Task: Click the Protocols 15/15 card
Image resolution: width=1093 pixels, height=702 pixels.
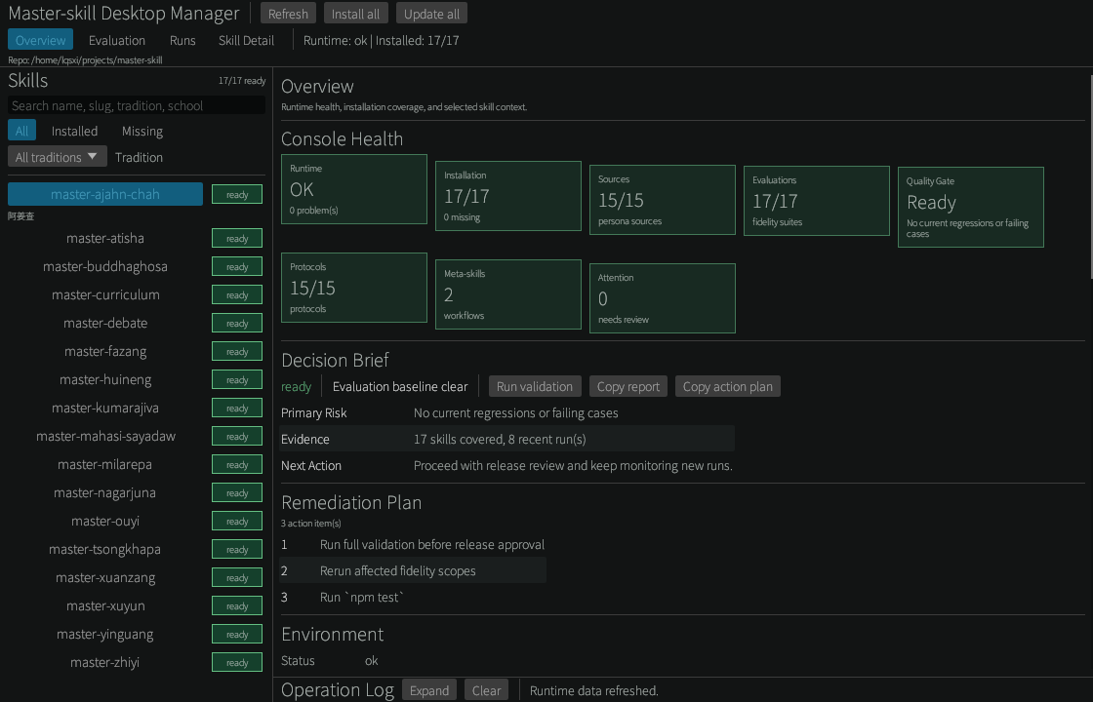Action: tap(354, 288)
